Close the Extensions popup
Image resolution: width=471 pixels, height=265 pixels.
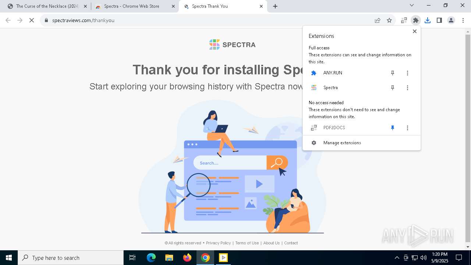415,31
